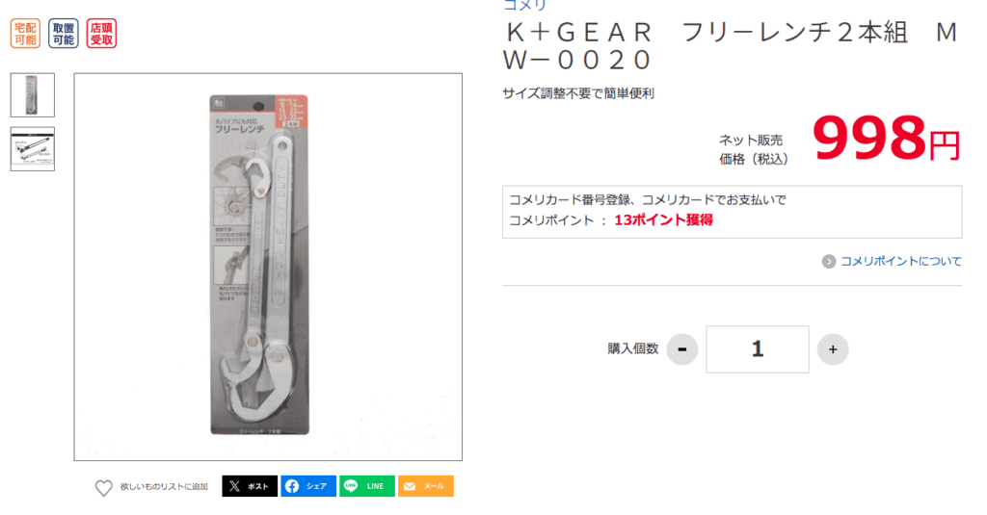Select second product thumbnail image
Screen dimensions: 987x515
[x=32, y=149]
